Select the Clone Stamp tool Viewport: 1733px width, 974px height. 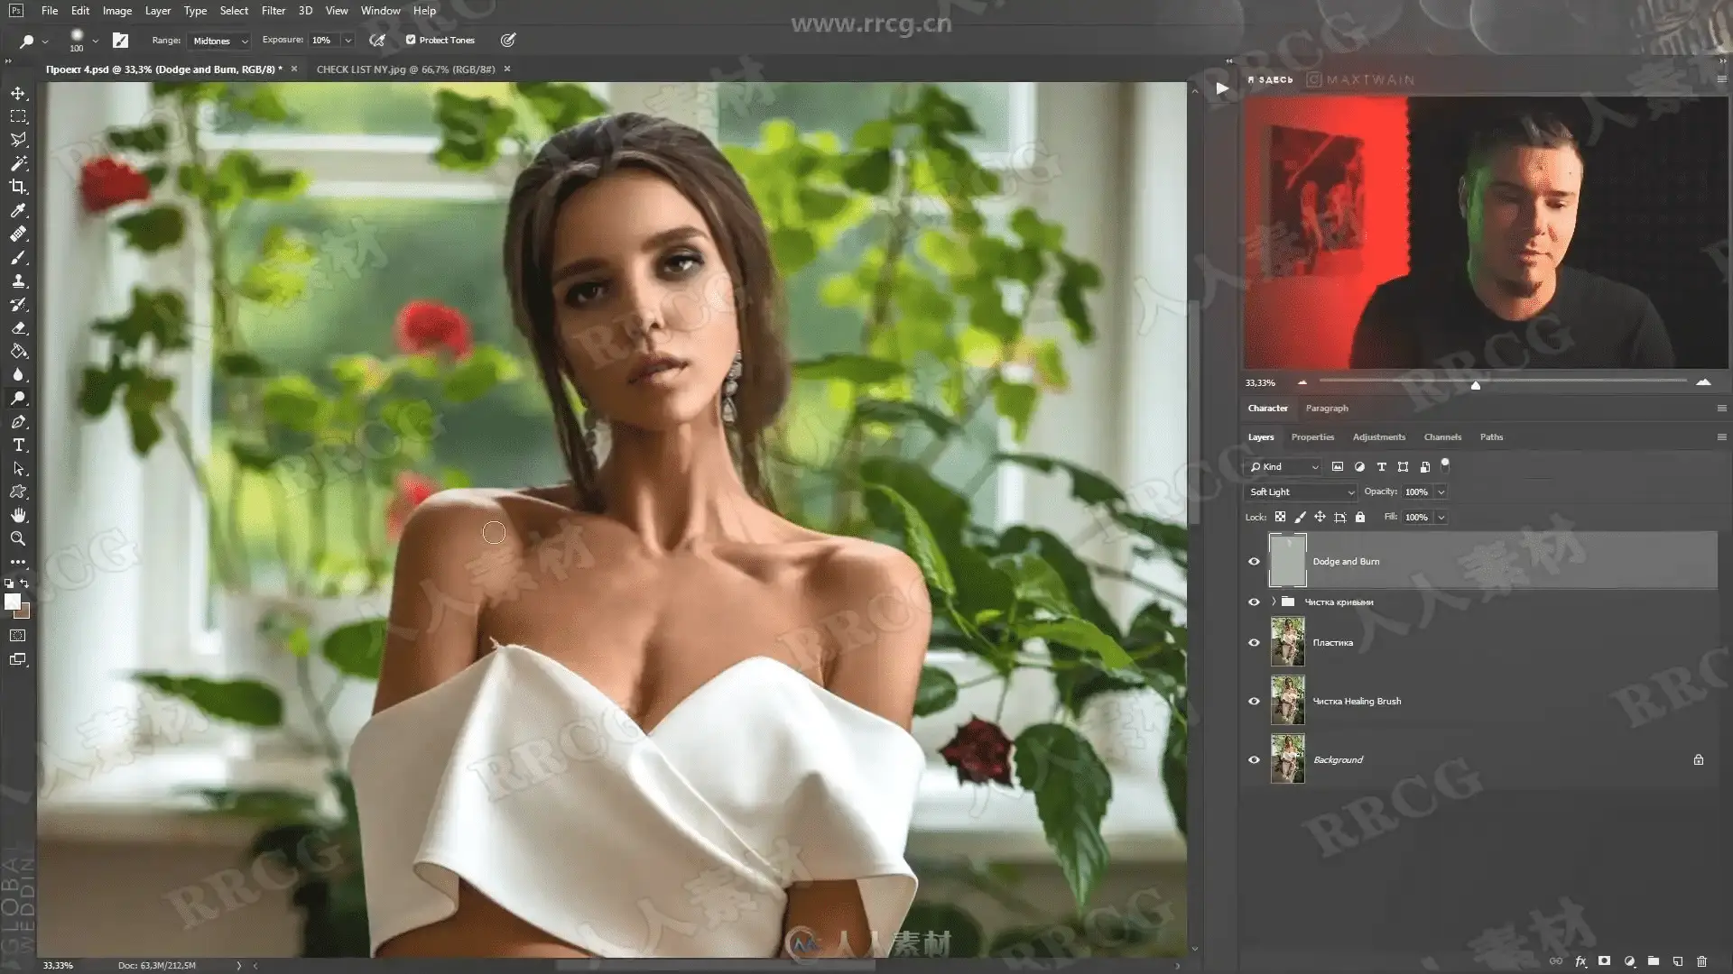click(18, 280)
